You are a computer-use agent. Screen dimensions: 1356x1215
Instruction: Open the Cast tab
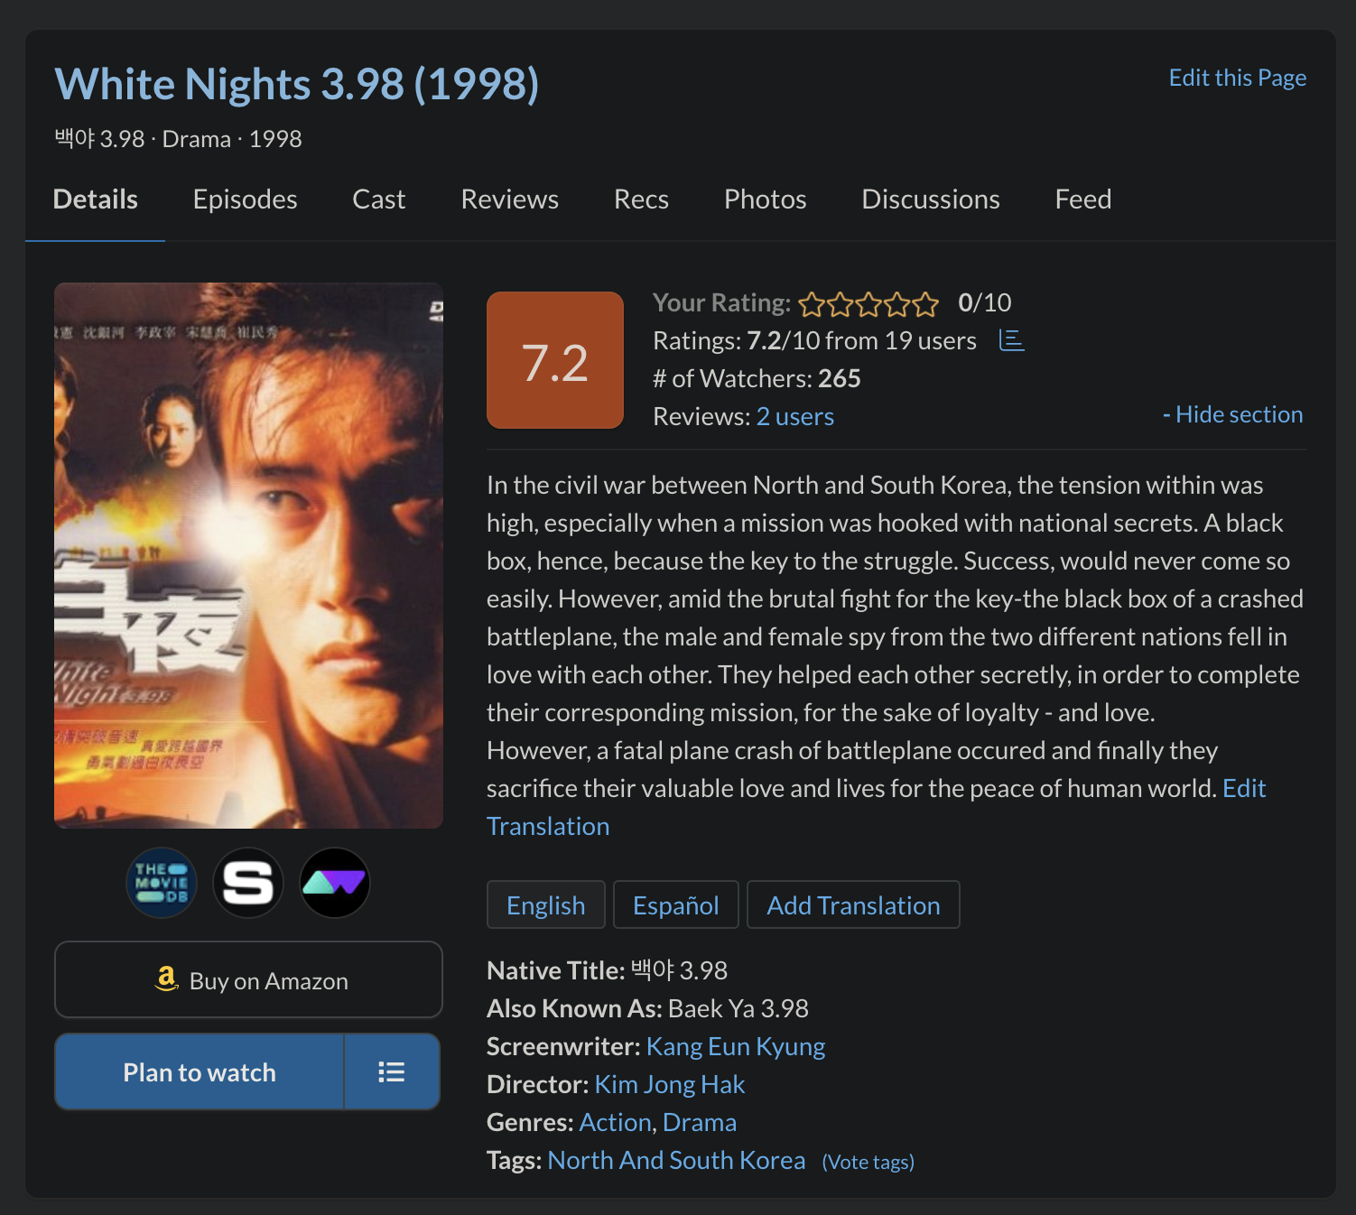pos(378,199)
